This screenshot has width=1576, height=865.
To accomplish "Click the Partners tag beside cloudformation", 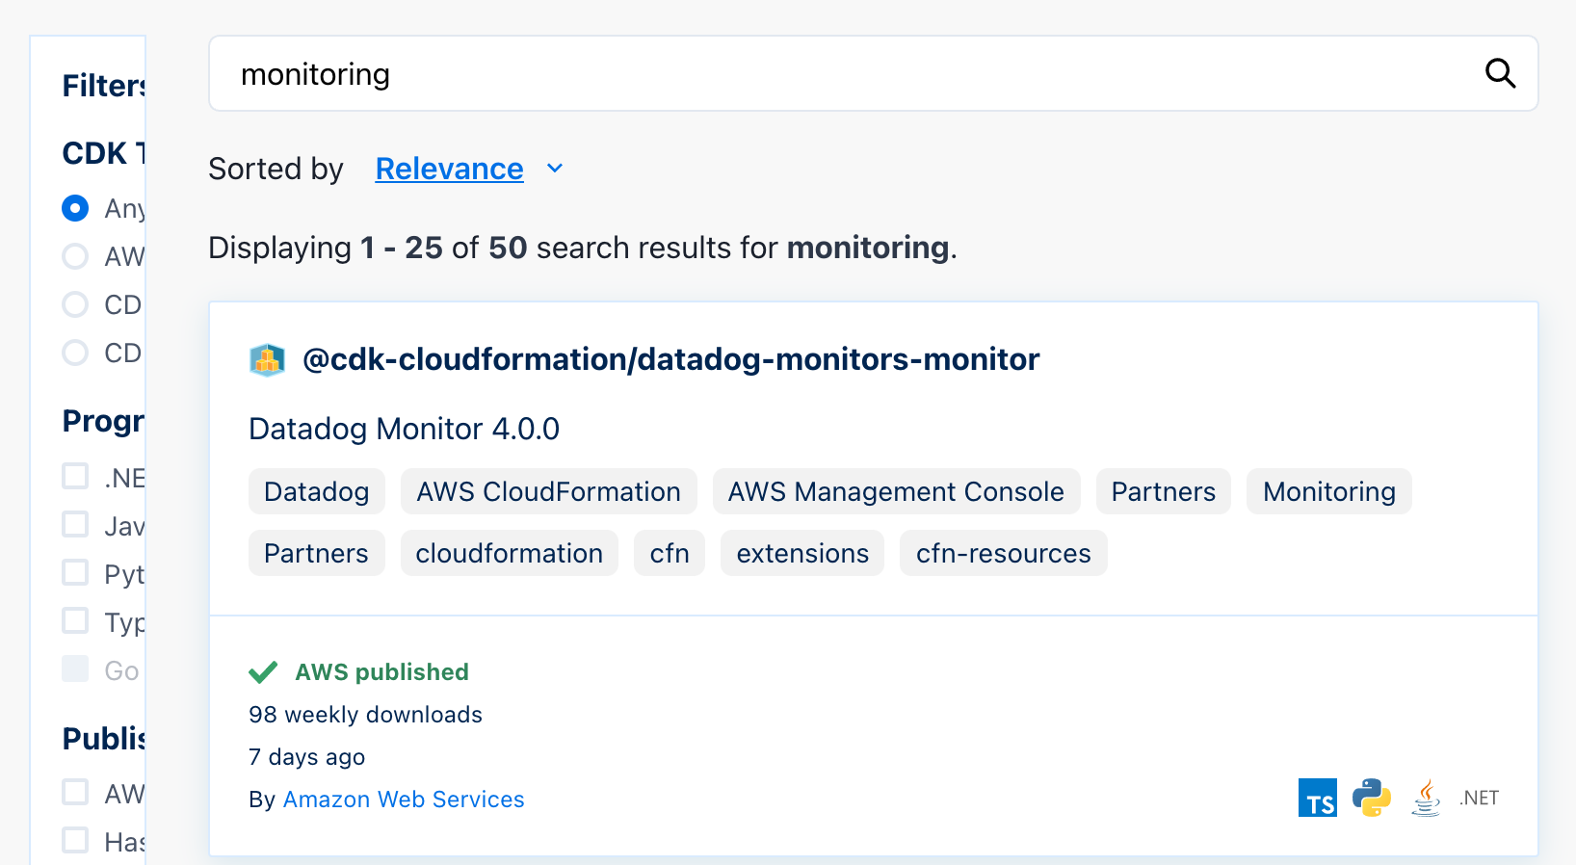I will click(x=317, y=553).
